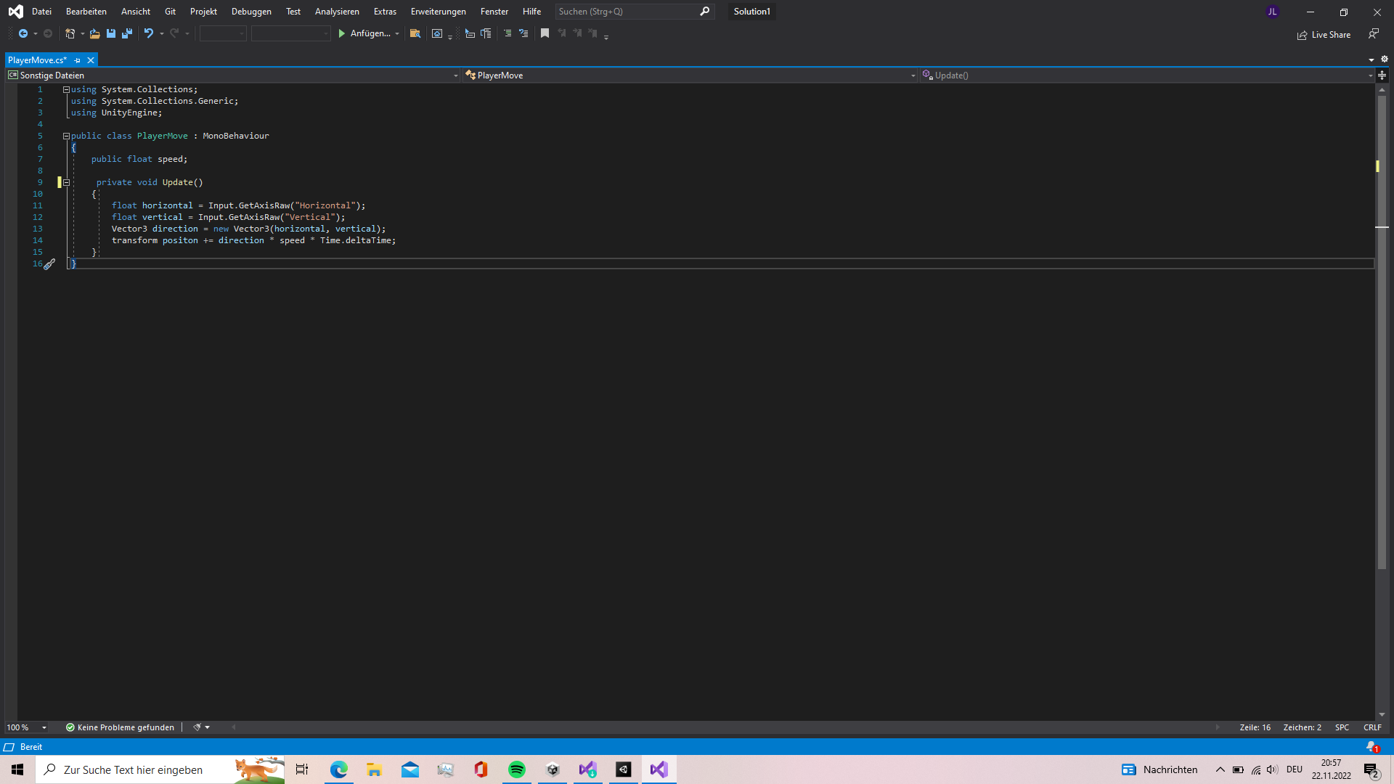Screen dimensions: 1394x784
Task: Navigate backward with the blue arrow icon
Action: coord(24,33)
